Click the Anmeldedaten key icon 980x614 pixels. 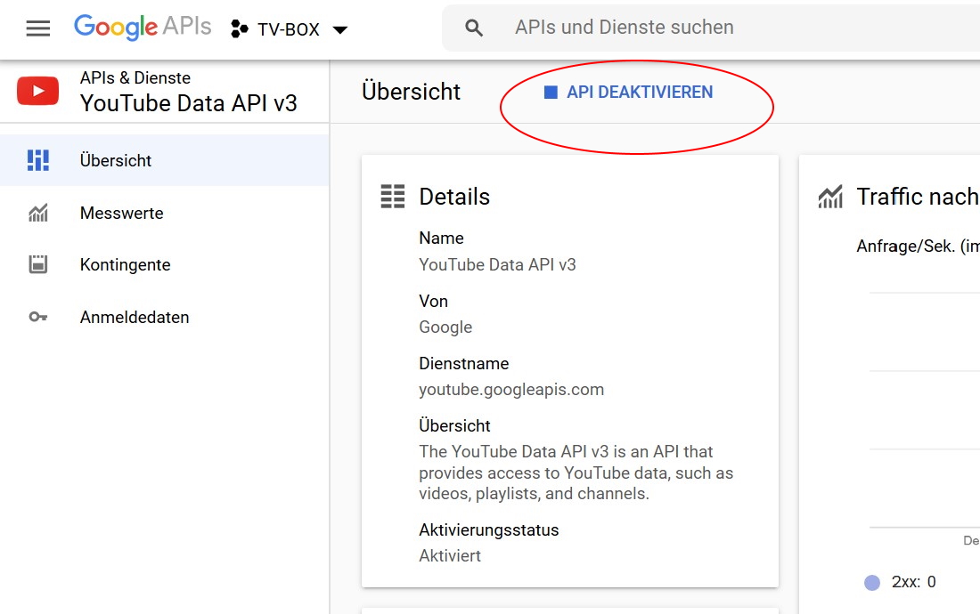pyautogui.click(x=38, y=317)
